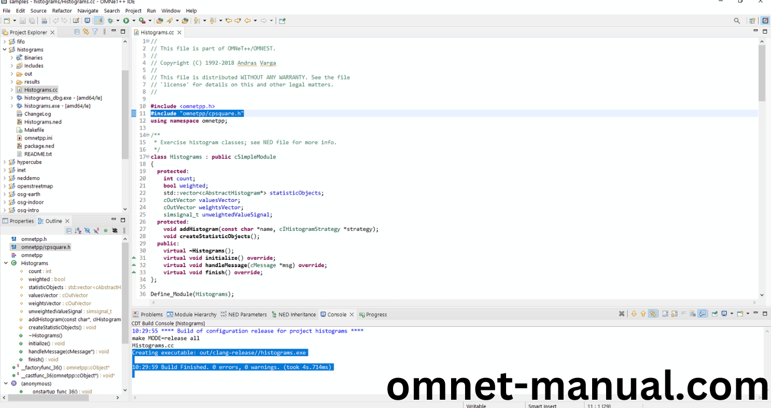Open the Run button dropdown arrow
771x408 pixels.
[x=133, y=21]
